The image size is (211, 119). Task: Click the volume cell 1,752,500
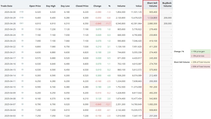(120, 87)
